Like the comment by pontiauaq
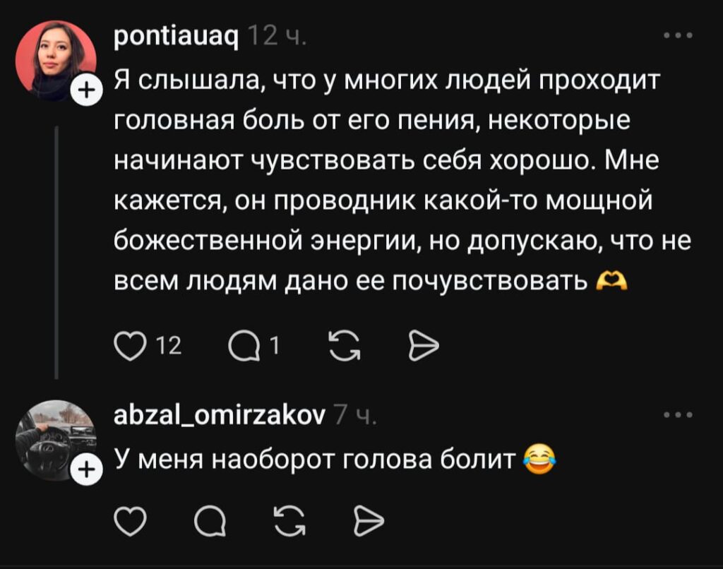Screen dimensions: 723x569 (129, 345)
